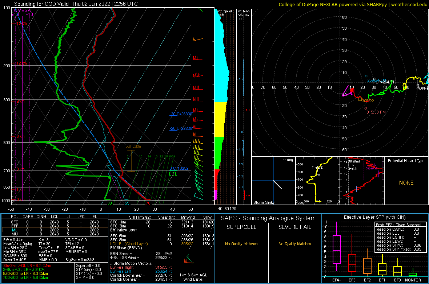Click the 'SARS - Sounding Analogue System' heading
This screenshot has height=284, width=429.
[268, 218]
